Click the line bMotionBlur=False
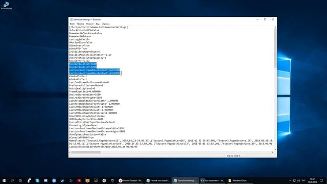Image resolution: width=327 pixels, height=184 pixels. click(81, 42)
